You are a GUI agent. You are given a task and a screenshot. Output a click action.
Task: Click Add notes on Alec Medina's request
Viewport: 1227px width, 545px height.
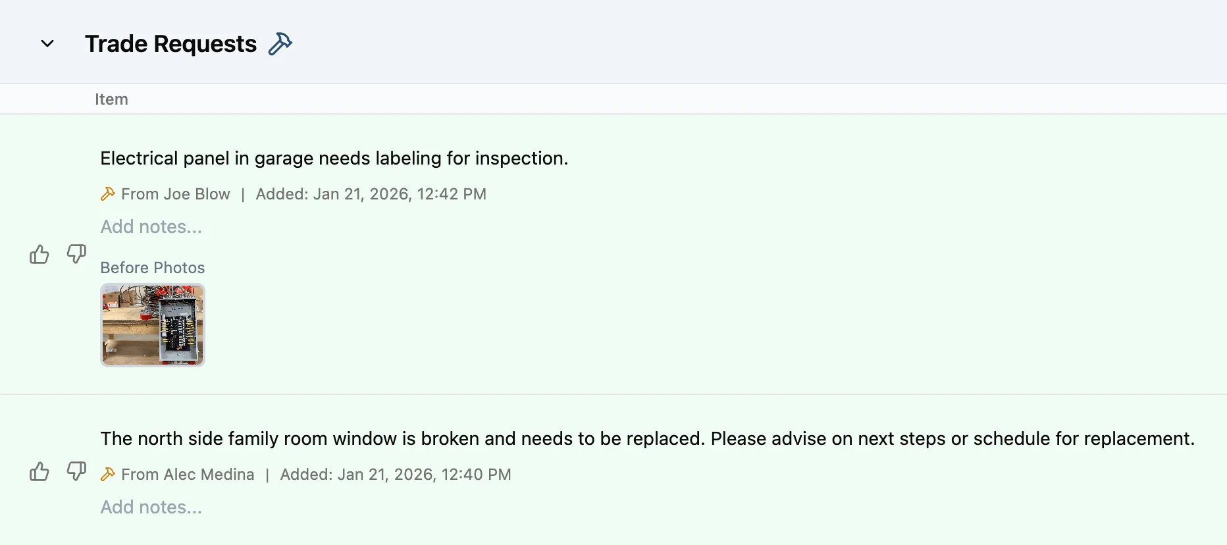pyautogui.click(x=151, y=507)
